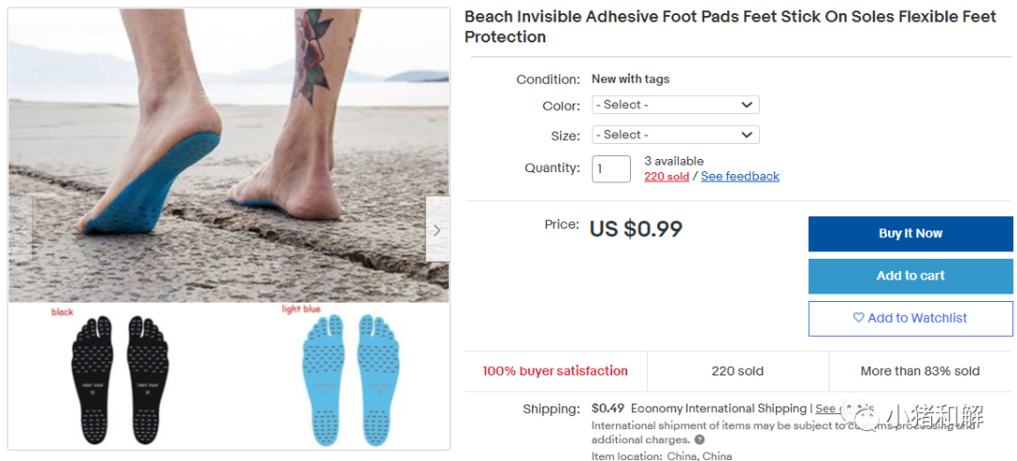Click the question mark help icon under Shipping
This screenshot has height=461, width=1017.
tap(700, 439)
